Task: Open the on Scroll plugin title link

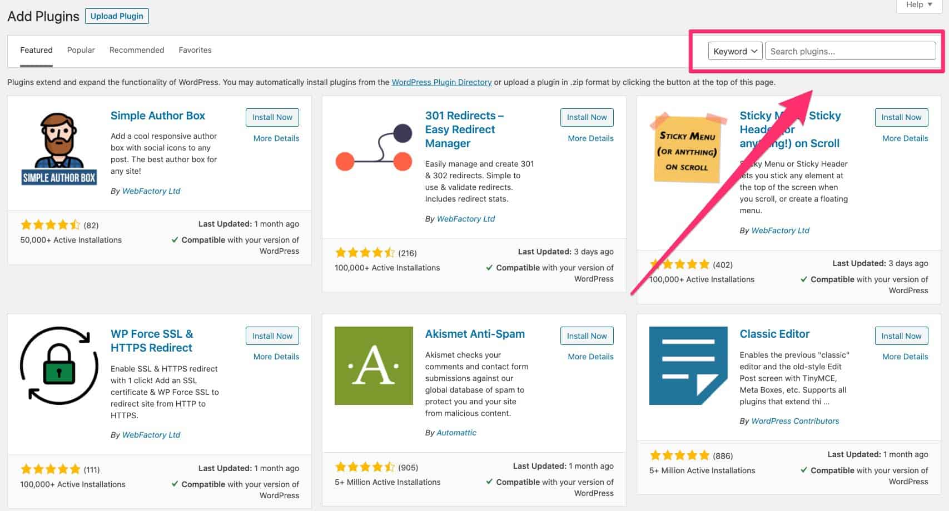Action: [789, 129]
